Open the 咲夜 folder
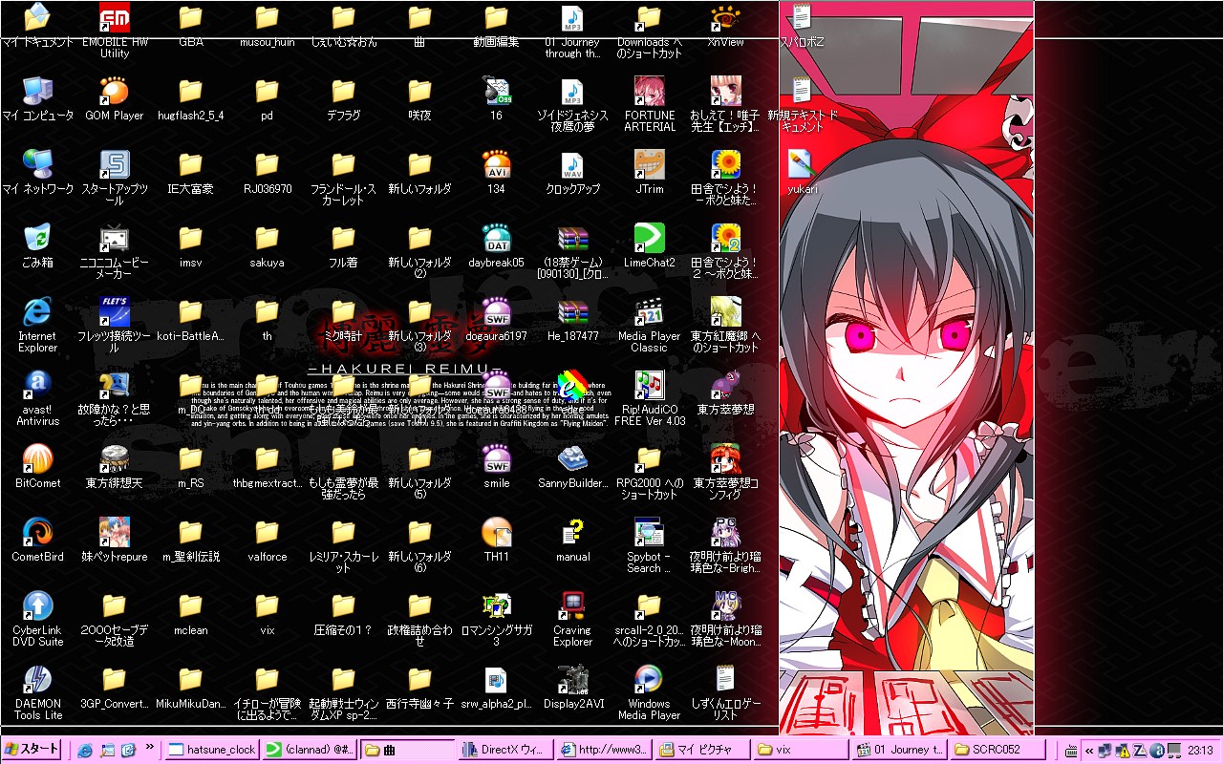The image size is (1223, 764). pos(420,91)
